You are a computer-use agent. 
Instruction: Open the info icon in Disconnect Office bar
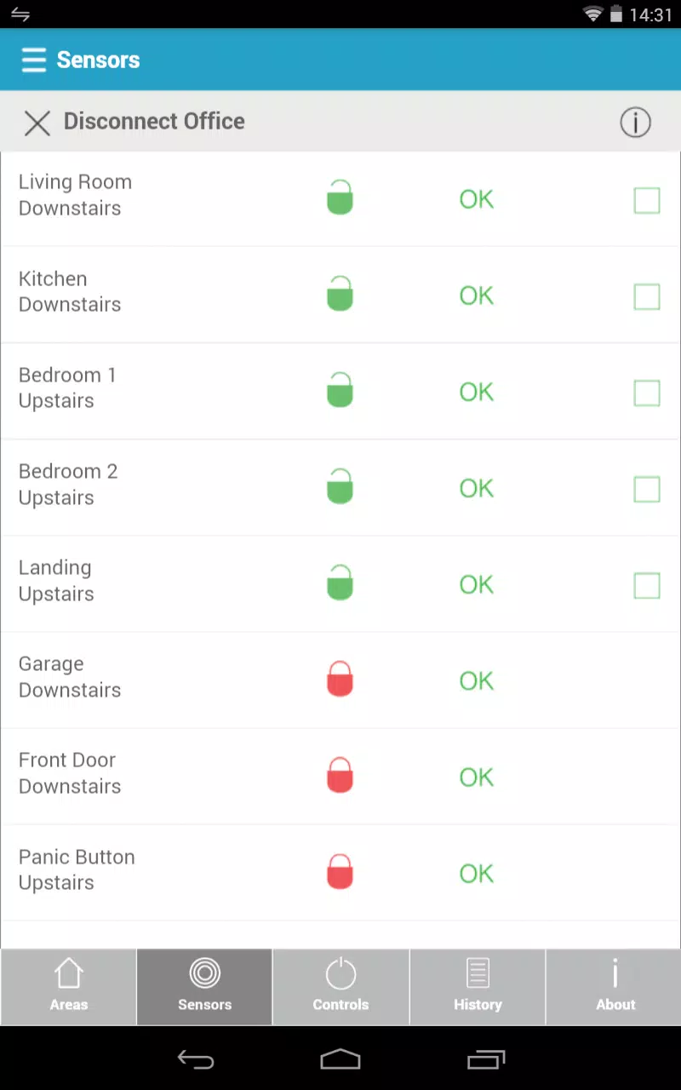(x=635, y=123)
